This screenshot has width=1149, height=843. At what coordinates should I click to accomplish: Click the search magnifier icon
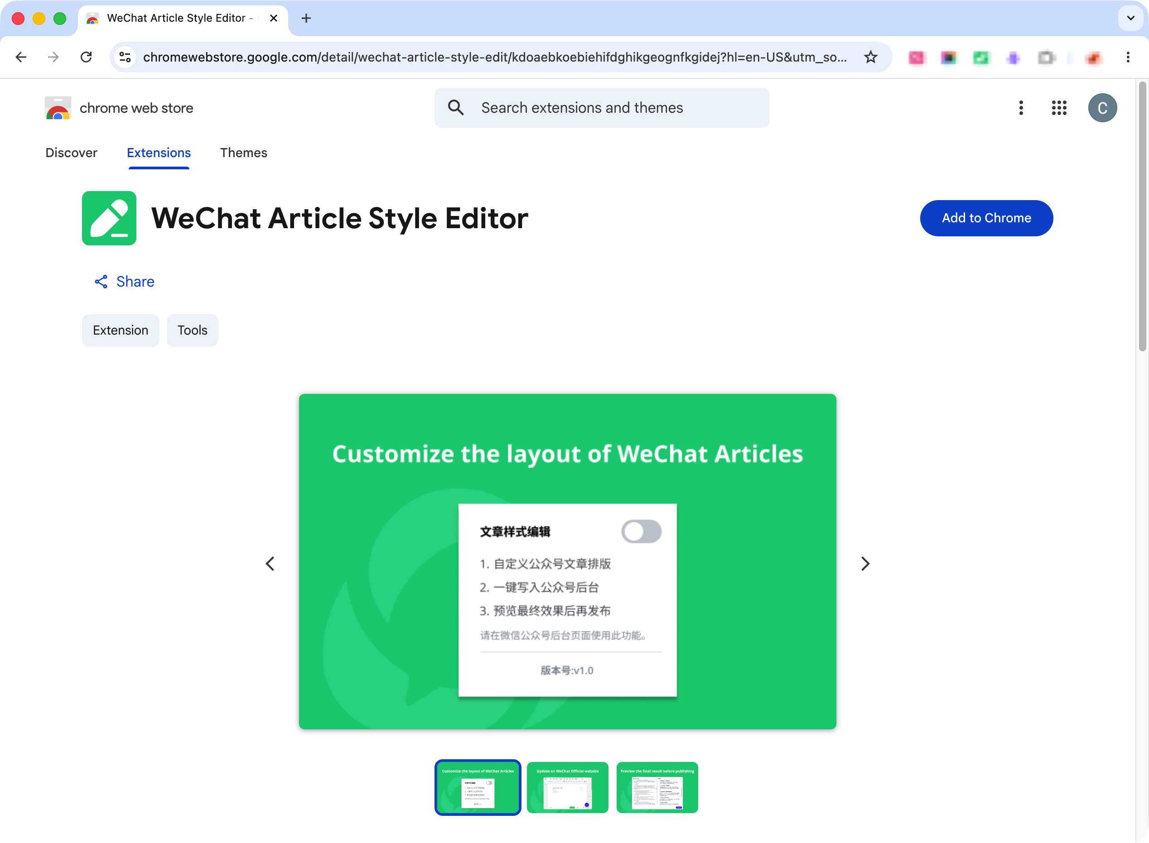pos(455,108)
